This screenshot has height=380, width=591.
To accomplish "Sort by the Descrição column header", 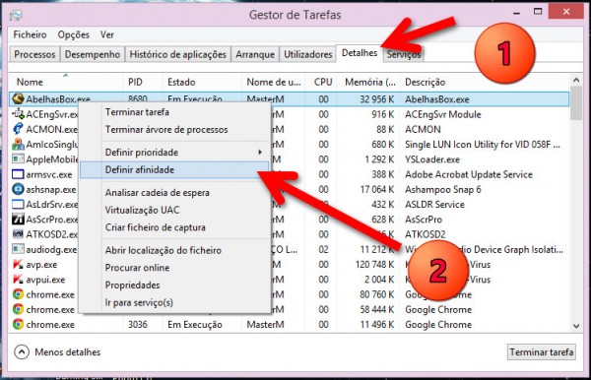I will pos(485,82).
